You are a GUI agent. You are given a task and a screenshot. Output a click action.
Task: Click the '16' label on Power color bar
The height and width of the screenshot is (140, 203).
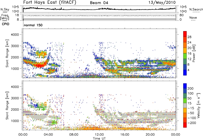189,54
